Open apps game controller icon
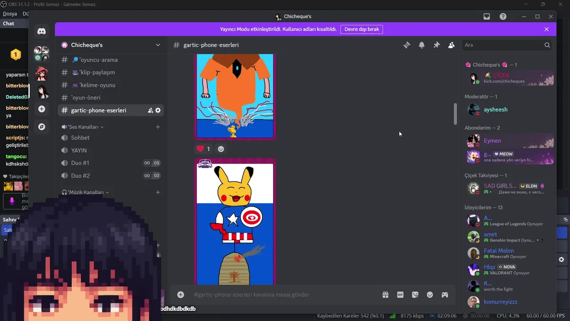Screen dimensions: 570x321 (444, 295)
